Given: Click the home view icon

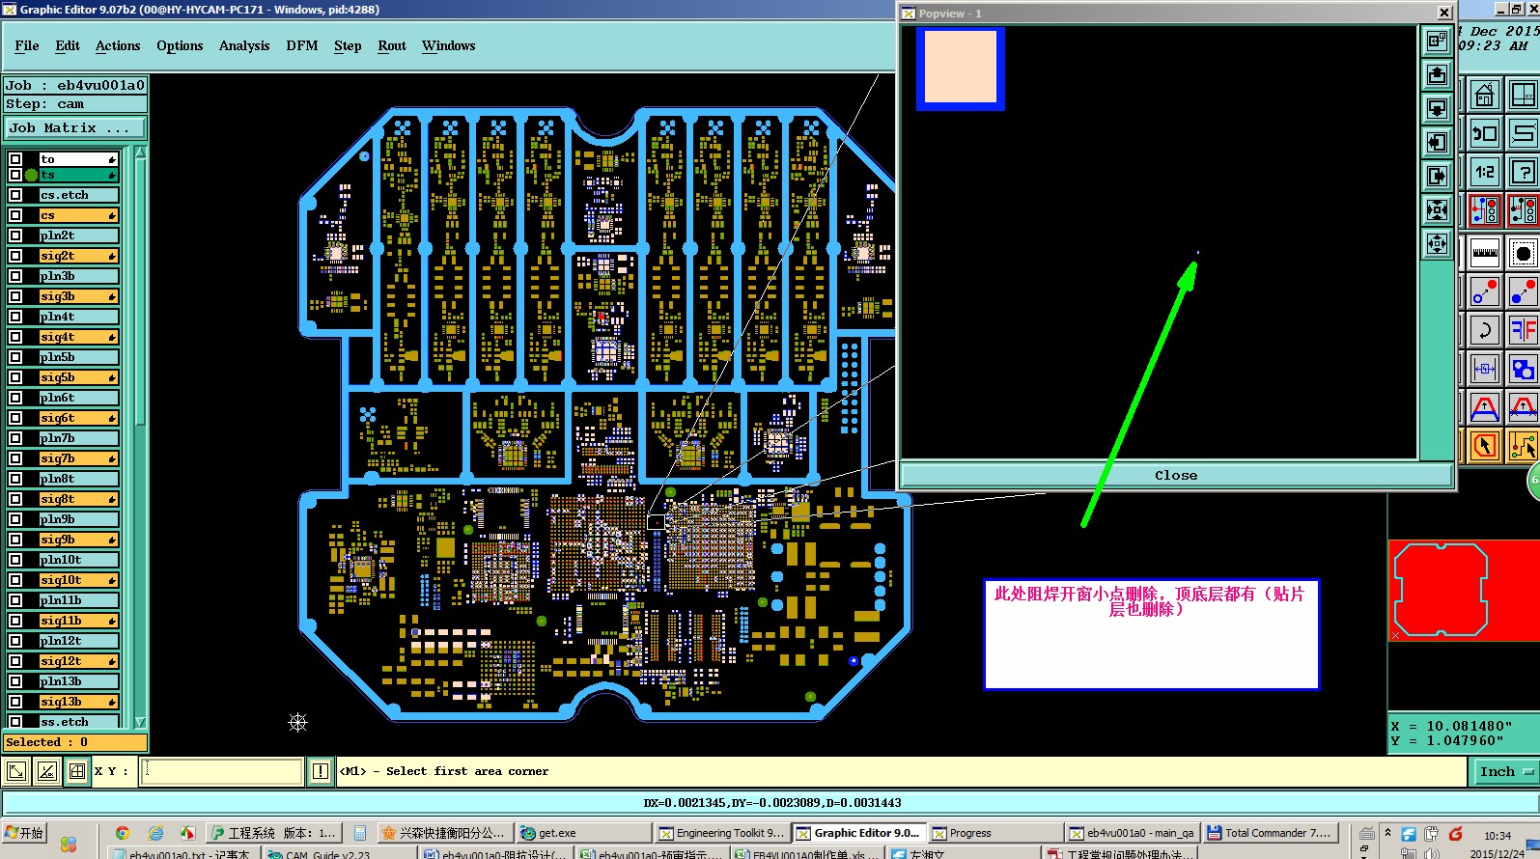Looking at the screenshot, I should pyautogui.click(x=1484, y=95).
